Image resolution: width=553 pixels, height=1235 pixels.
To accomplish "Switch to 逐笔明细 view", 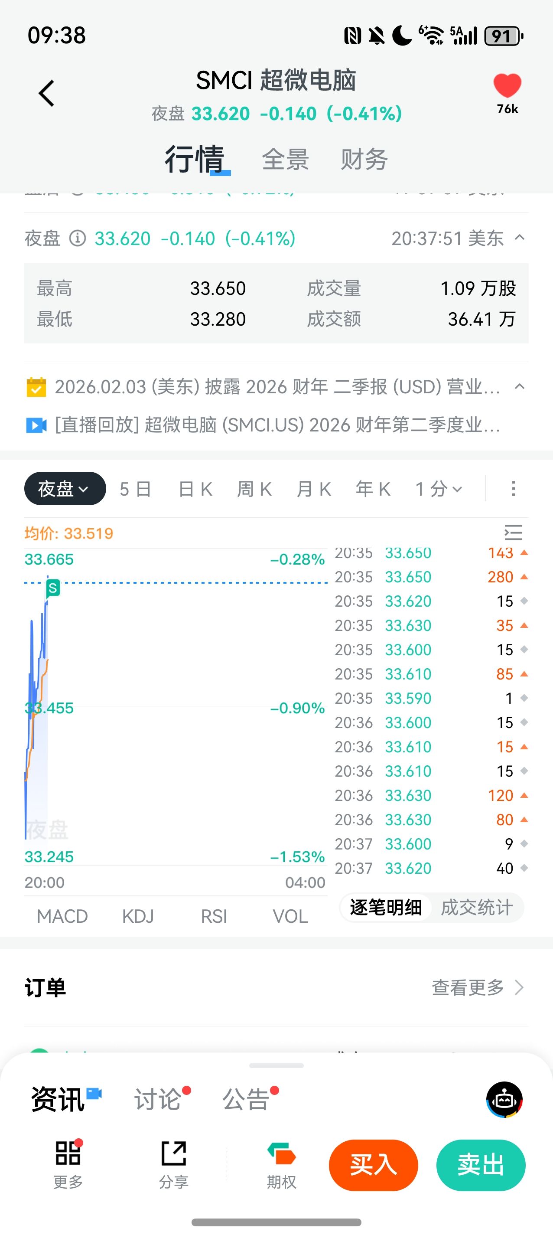I will coord(386,908).
